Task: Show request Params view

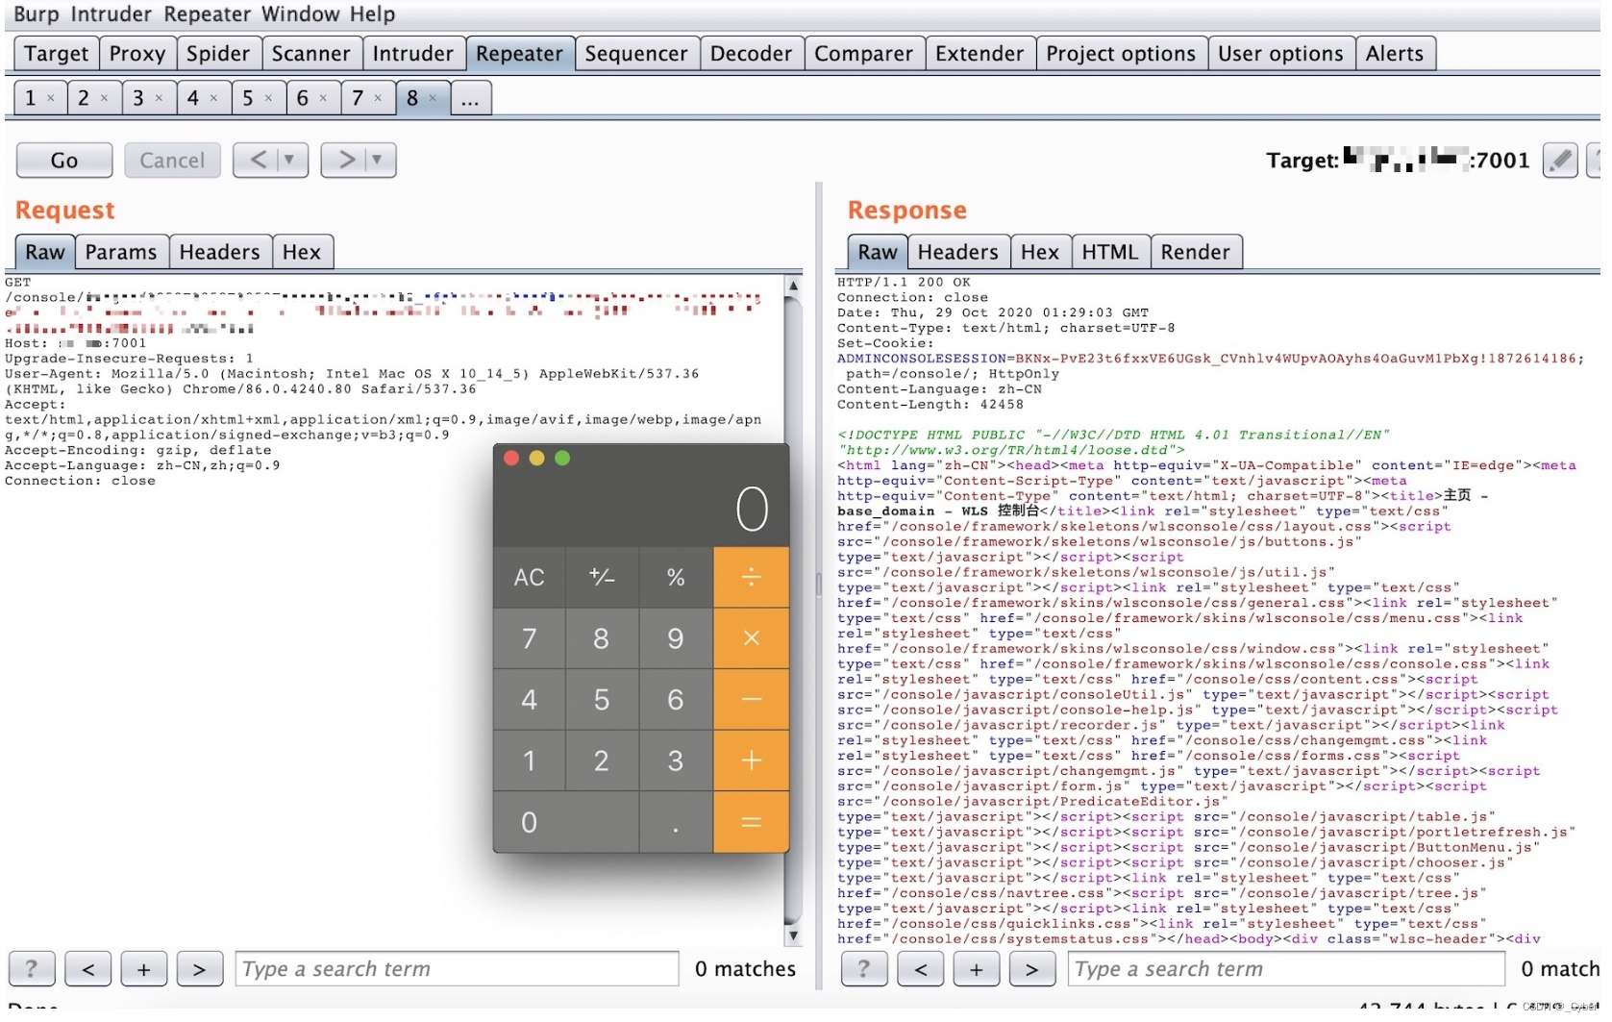Action: [122, 254]
